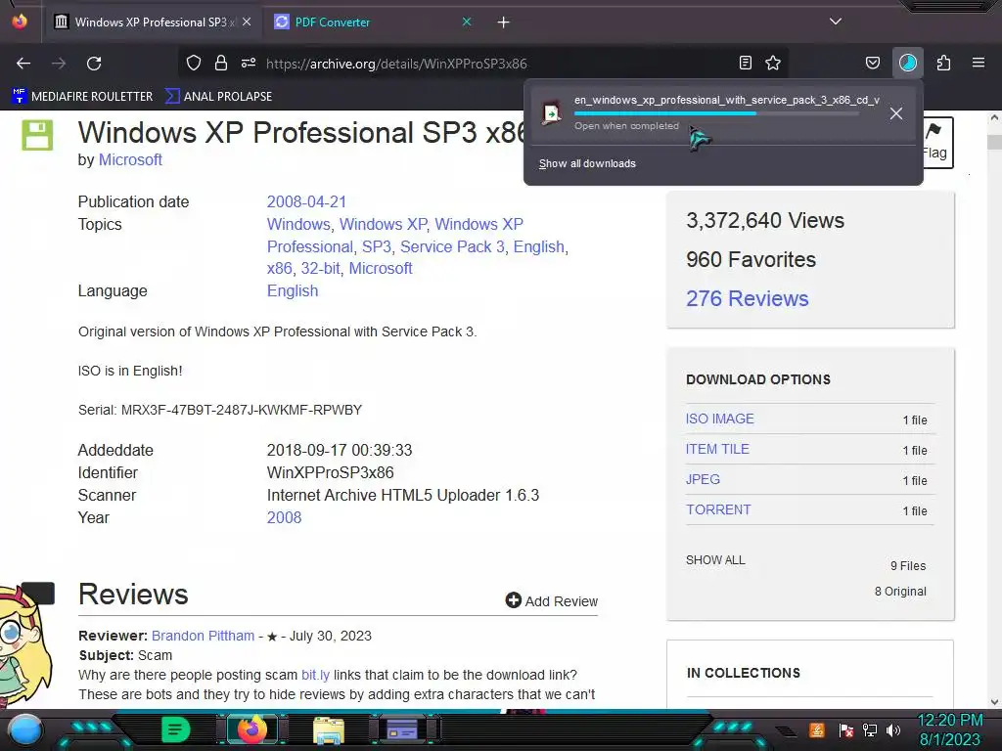Click SHOW ALL download files

pyautogui.click(x=715, y=560)
